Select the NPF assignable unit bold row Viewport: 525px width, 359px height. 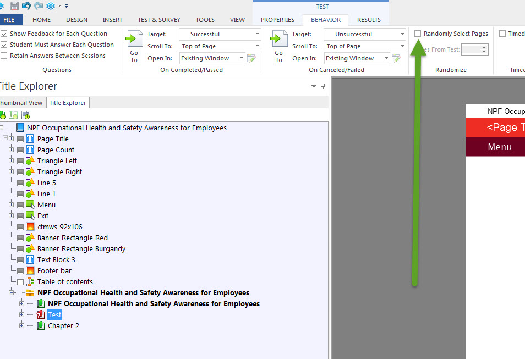pos(143,292)
